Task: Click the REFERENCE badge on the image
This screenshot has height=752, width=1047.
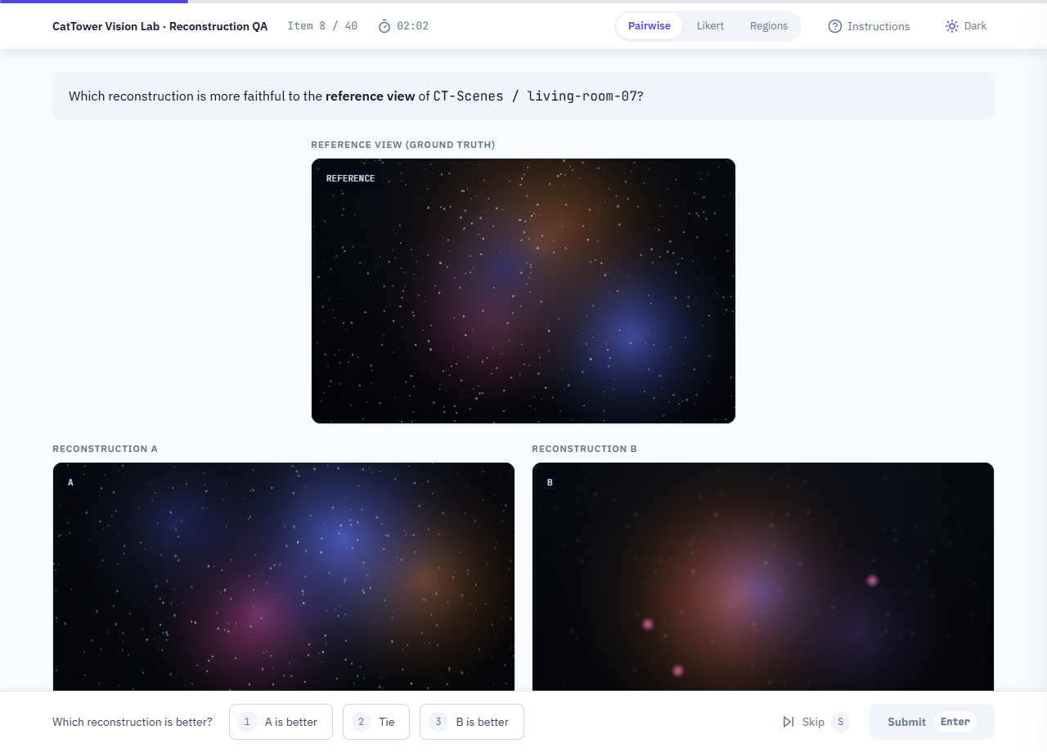Action: [x=350, y=178]
